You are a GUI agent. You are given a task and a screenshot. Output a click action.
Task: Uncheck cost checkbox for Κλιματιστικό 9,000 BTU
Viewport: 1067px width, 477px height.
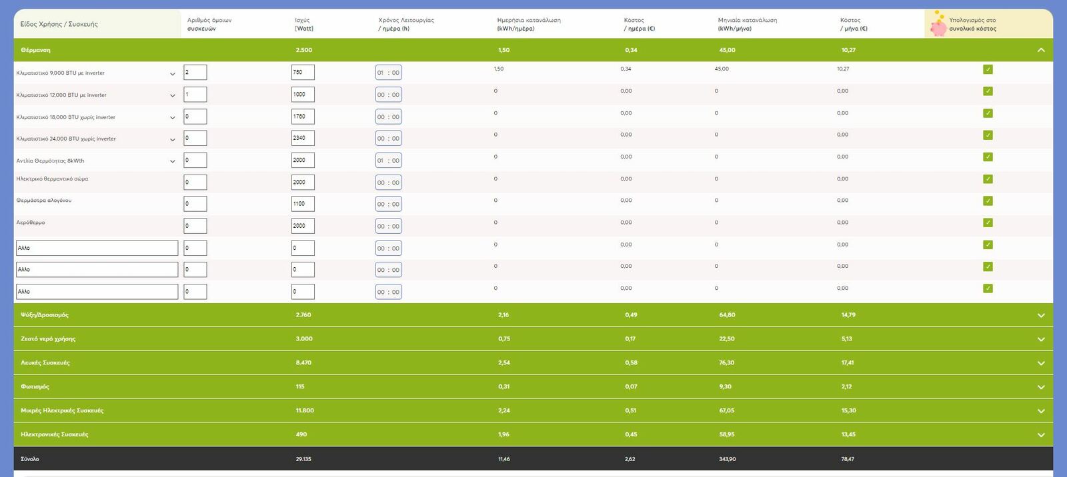[988, 69]
